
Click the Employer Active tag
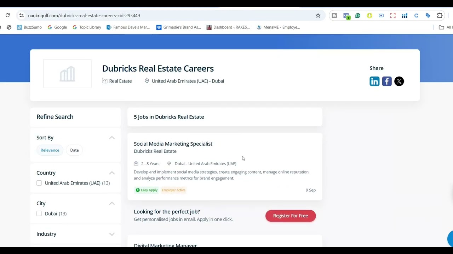[173, 190]
